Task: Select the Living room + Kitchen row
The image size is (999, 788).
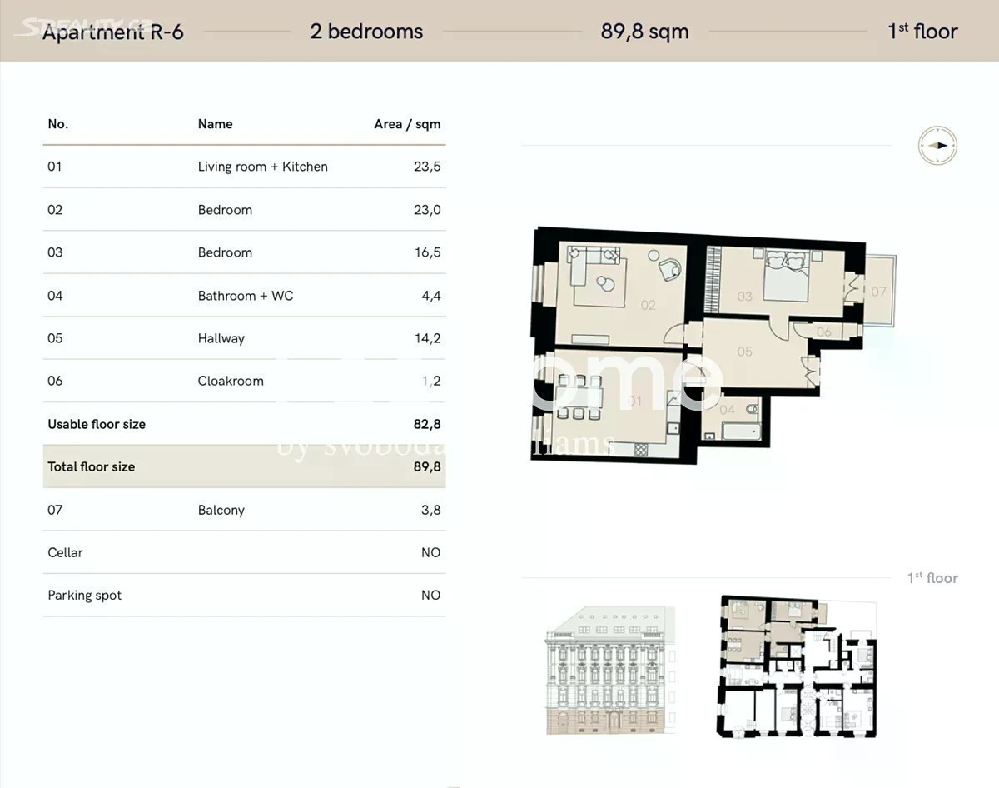Action: [x=244, y=167]
